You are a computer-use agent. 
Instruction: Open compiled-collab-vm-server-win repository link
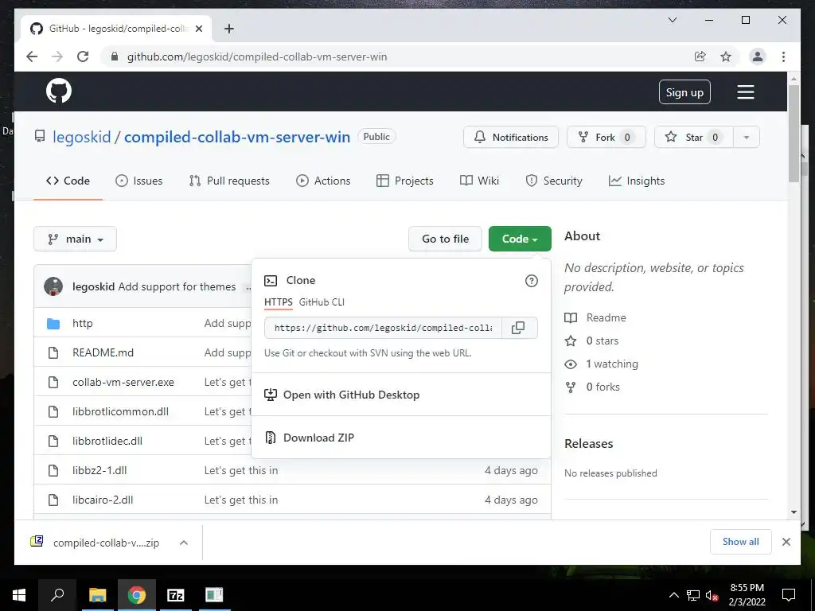[x=237, y=137]
